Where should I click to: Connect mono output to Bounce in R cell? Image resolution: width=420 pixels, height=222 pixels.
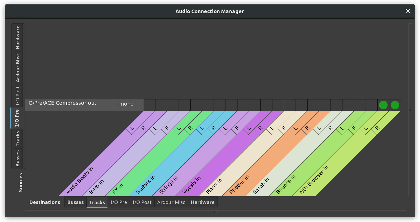tap(372, 105)
